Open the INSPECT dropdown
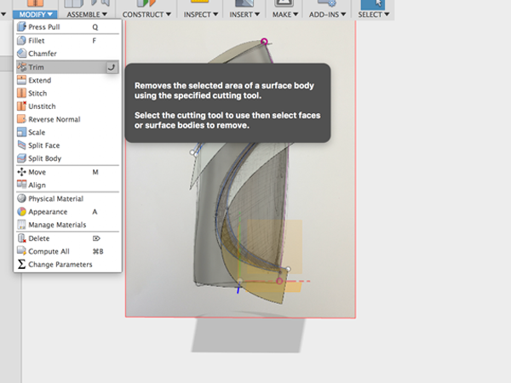 click(201, 14)
